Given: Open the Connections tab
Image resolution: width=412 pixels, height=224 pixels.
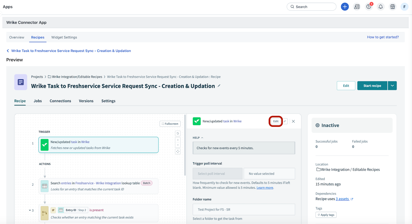Looking at the screenshot, I should pyautogui.click(x=60, y=101).
